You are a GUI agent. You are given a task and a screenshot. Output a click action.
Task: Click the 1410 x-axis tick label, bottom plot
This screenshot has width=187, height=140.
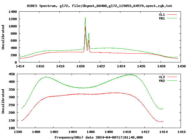tap(127, 132)
